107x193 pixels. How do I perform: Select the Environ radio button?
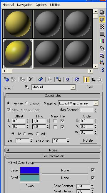click(x=26, y=103)
